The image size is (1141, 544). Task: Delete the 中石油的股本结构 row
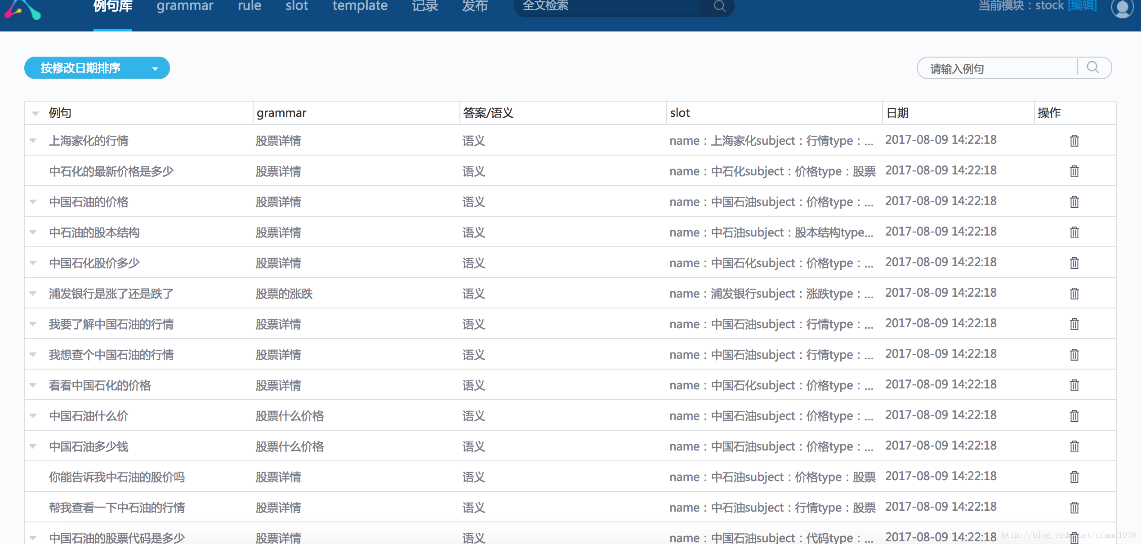point(1074,232)
